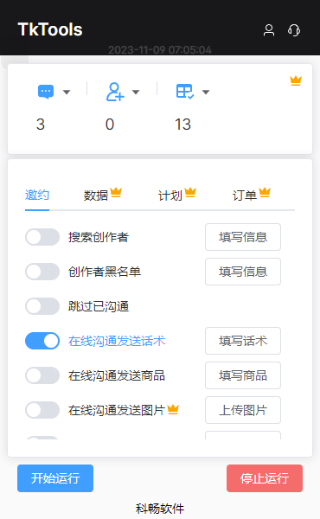Expand the dropdown arrow beside add-user icon
Viewport: 320px width, 519px height.
(x=136, y=92)
